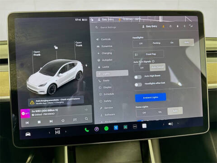Screen dimensions: 217x163
Task: Tap the cellular signal icon in header
Action: 191,26
